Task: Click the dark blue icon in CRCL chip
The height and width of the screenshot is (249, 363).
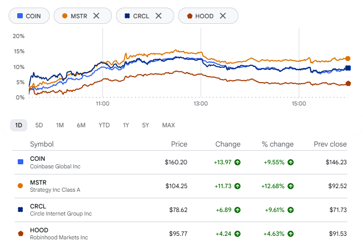Action: coord(127,16)
